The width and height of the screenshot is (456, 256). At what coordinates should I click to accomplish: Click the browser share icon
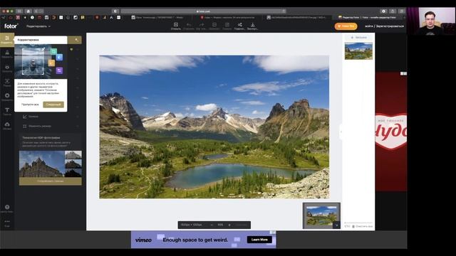tap(393, 11)
